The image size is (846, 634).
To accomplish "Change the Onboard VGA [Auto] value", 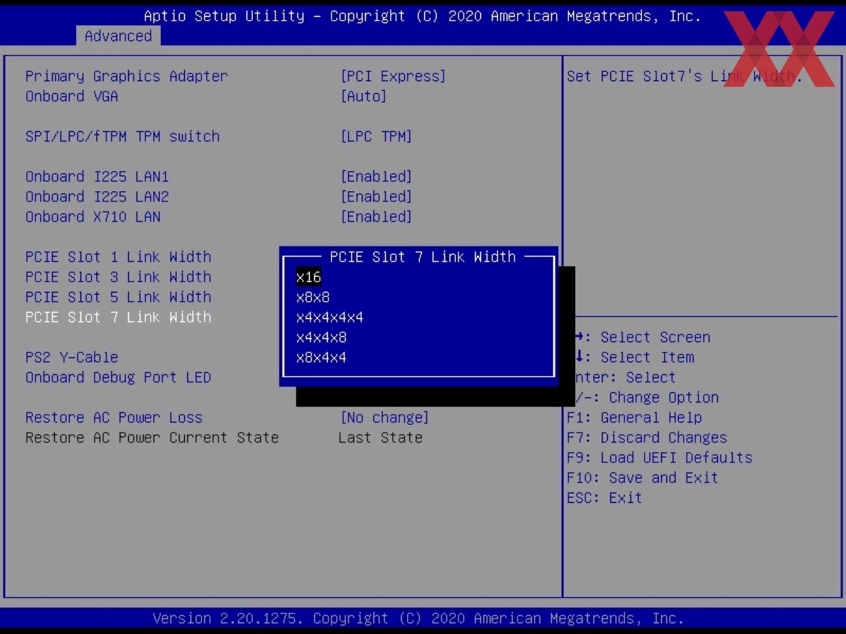I will pyautogui.click(x=363, y=96).
